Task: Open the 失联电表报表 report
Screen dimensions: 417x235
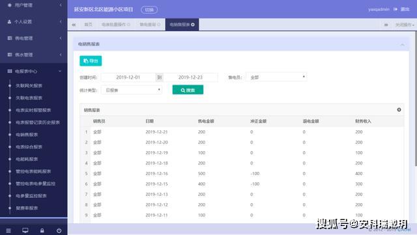Action: 29,98
